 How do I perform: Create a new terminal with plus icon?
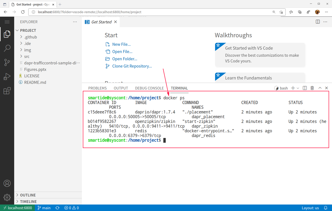(x=293, y=88)
